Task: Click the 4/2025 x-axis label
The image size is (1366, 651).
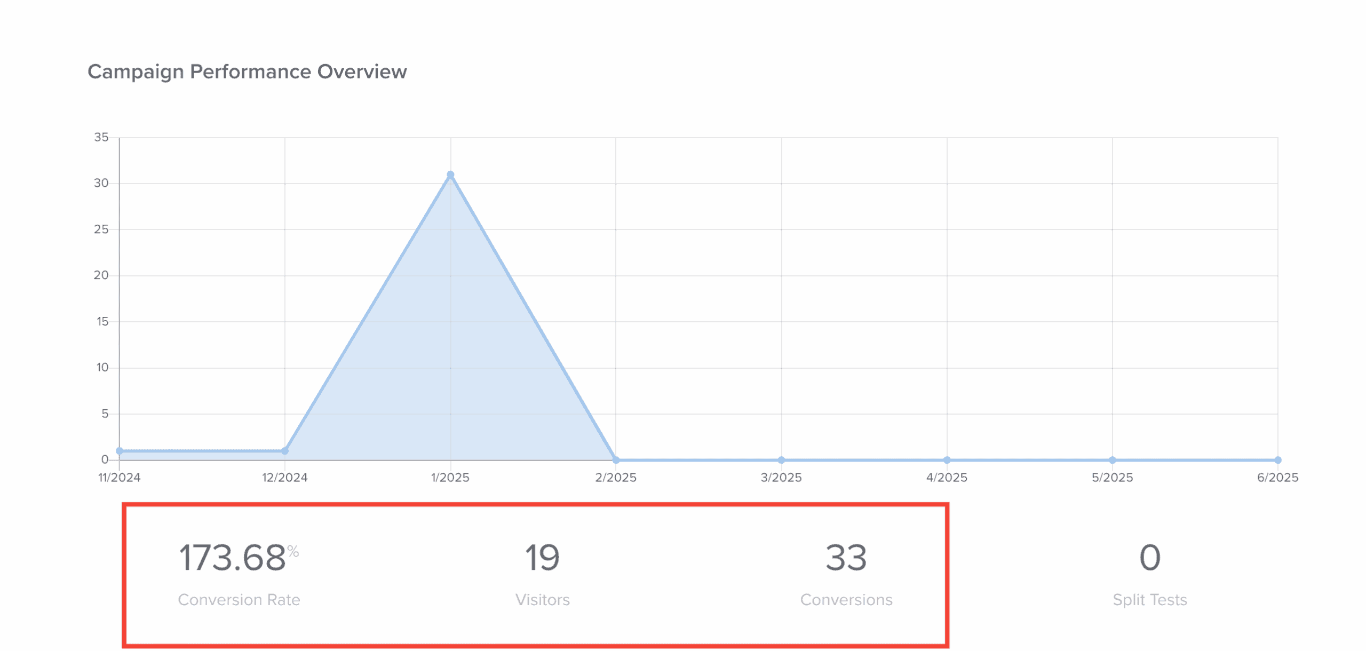Action: click(x=947, y=478)
